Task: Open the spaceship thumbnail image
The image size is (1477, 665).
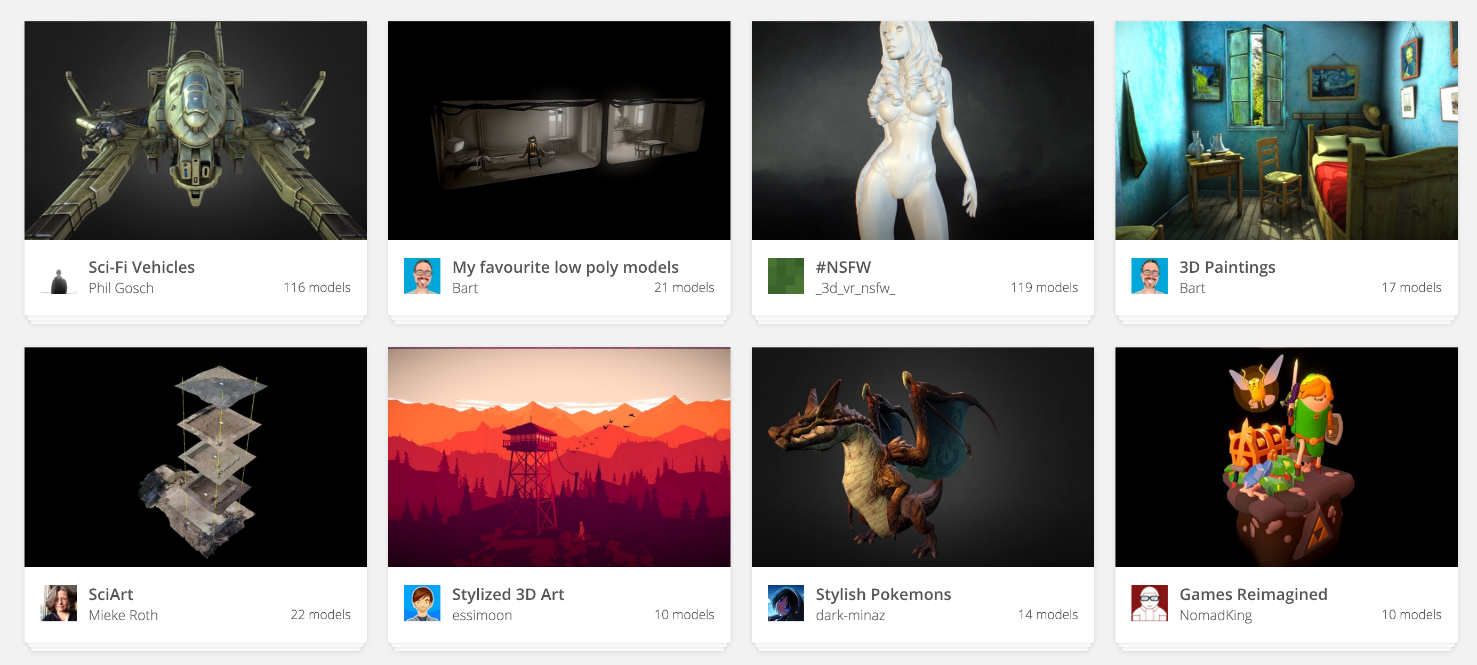Action: pos(196,131)
